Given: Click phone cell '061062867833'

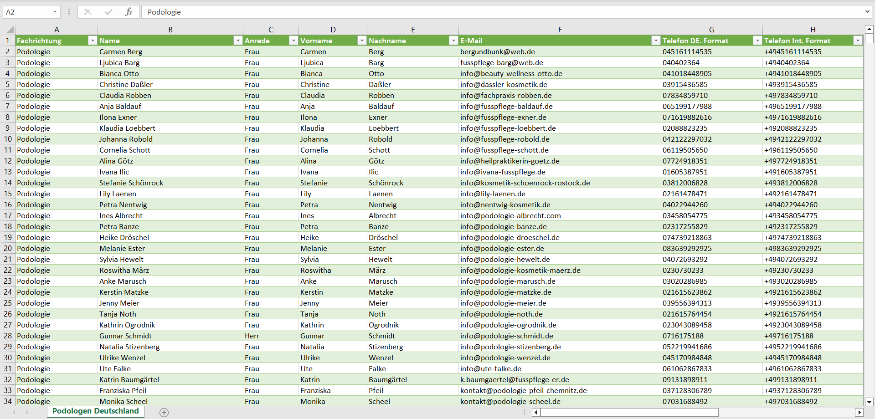Looking at the screenshot, I should click(712, 368).
